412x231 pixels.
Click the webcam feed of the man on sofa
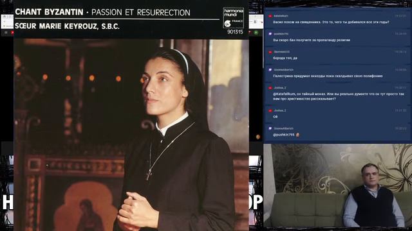tap(337, 185)
